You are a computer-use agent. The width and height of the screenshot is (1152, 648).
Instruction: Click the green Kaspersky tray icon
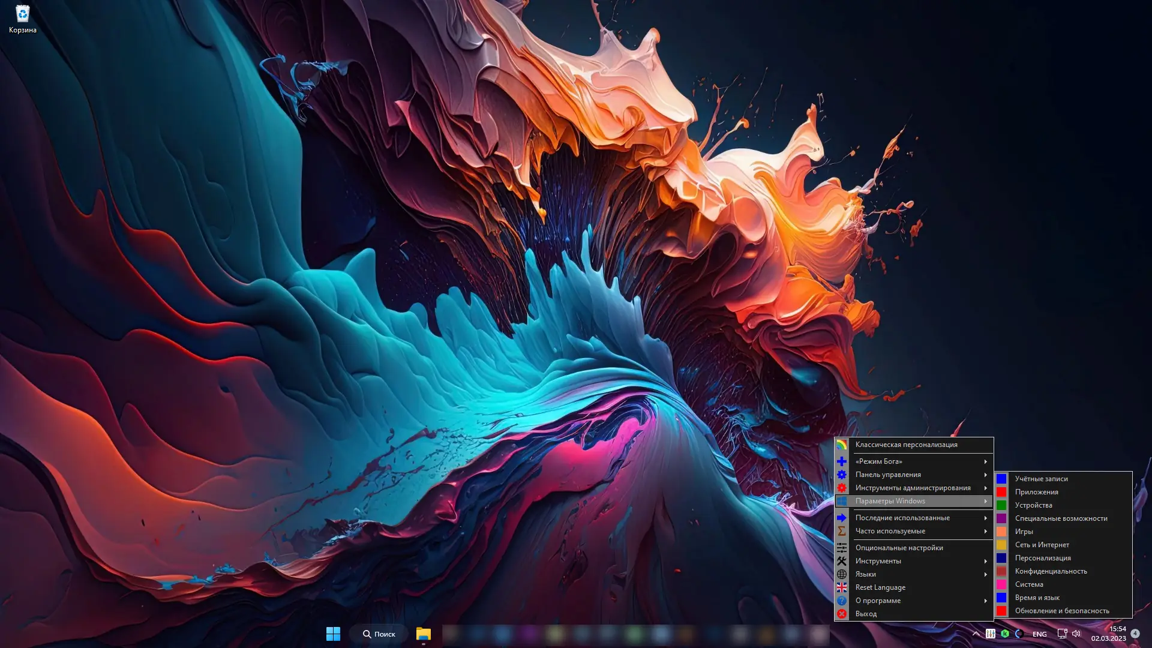[x=1005, y=634]
